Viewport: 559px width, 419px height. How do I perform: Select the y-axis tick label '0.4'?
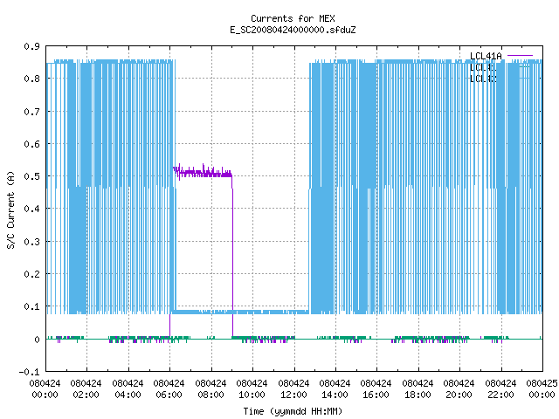click(x=31, y=209)
